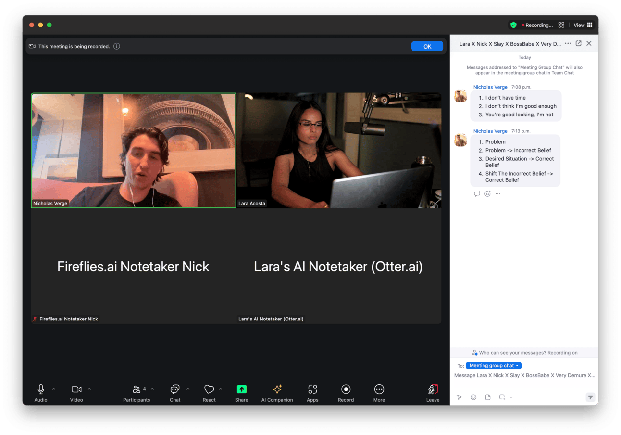Click the React heart icon

[x=209, y=389]
